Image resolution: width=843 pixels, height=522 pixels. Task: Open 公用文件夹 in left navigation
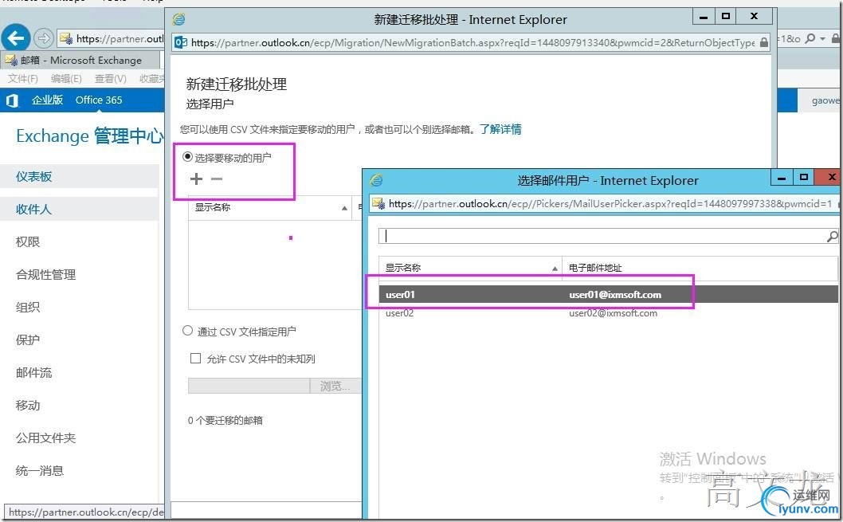[x=45, y=438]
